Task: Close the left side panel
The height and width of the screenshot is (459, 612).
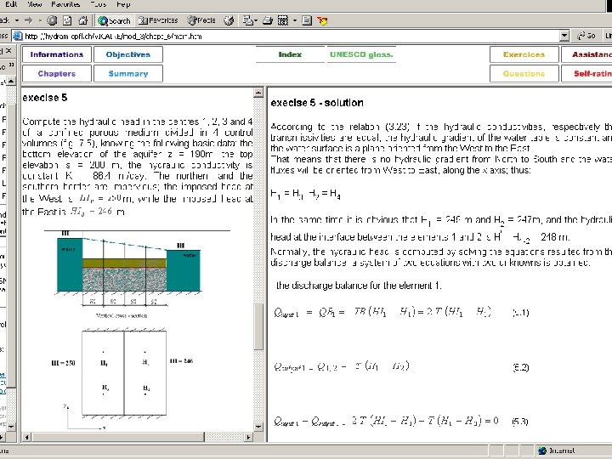Action: [x=8, y=51]
